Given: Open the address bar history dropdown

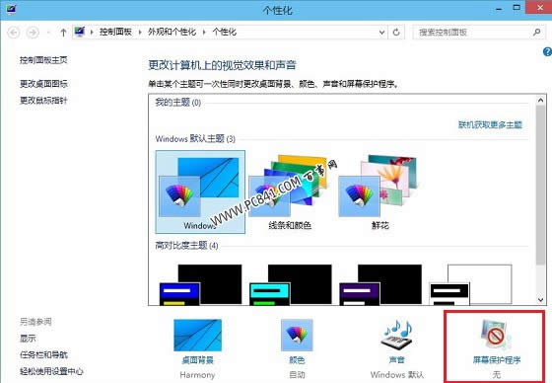Looking at the screenshot, I should click(381, 33).
